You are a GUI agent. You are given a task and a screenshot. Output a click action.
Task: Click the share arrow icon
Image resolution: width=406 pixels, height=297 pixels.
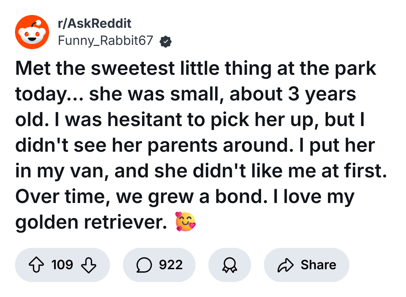point(286,265)
